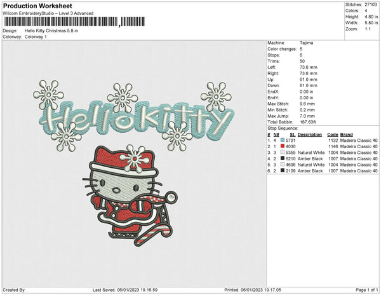
Task: Click code '1132' in stop row 1
Action: 333,141
